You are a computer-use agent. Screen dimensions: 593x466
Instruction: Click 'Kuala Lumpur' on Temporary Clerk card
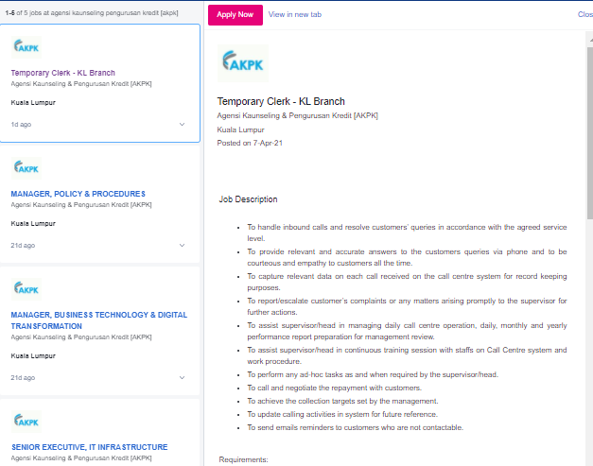[x=33, y=102]
